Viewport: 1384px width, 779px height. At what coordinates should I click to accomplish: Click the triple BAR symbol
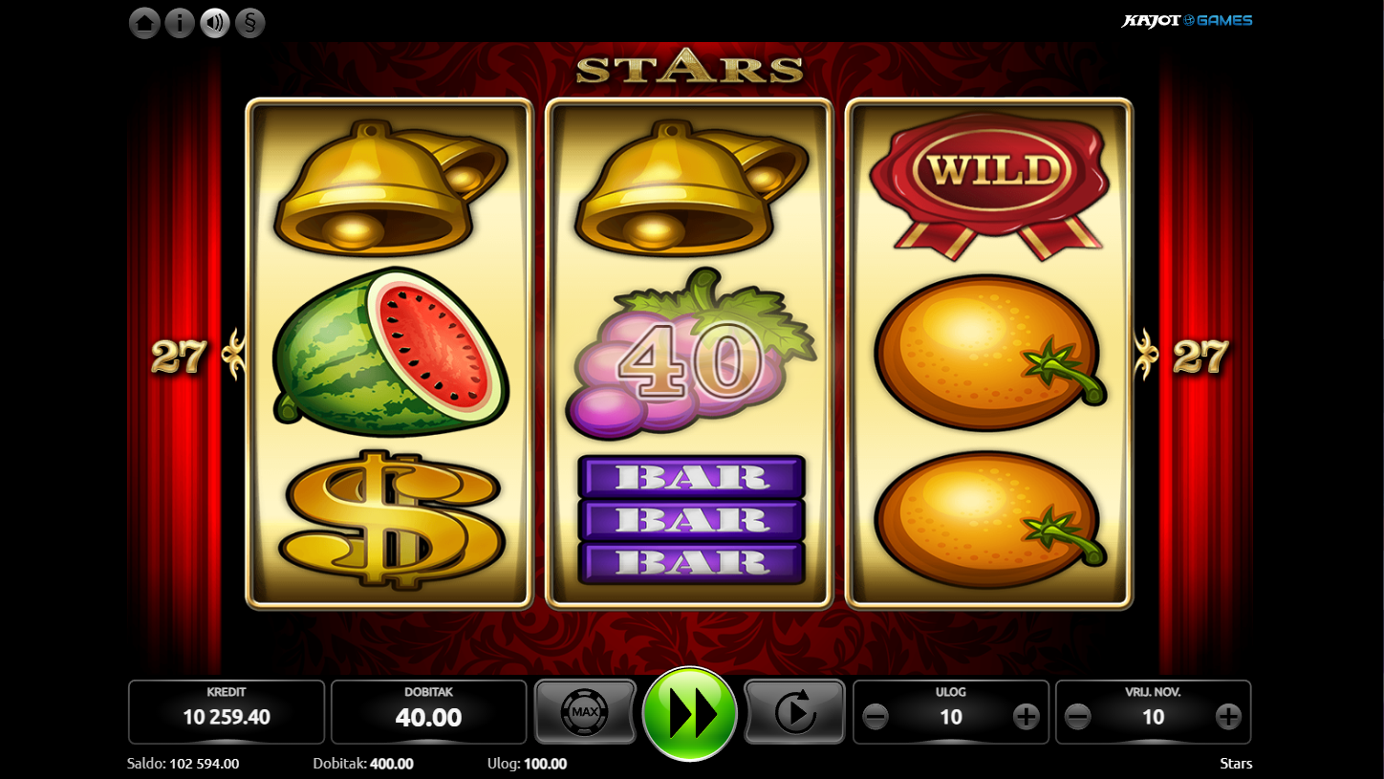point(691,519)
